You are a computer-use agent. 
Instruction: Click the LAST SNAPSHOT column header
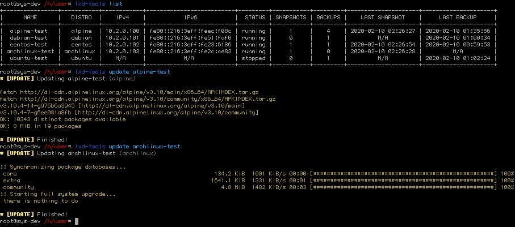[x=383, y=18]
